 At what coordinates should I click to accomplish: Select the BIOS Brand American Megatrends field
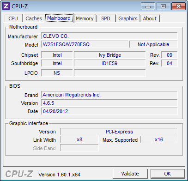pyautogui.click(x=109, y=95)
